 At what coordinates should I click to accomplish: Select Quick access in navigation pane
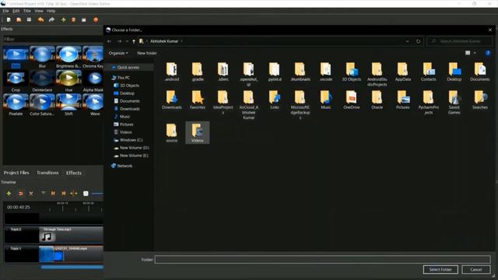click(128, 68)
